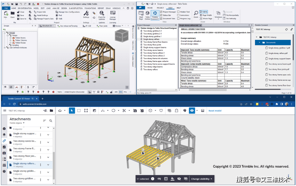Uncheck the Project Manager checkbox in Tedds
This screenshot has height=186, width=296.
[161, 12]
